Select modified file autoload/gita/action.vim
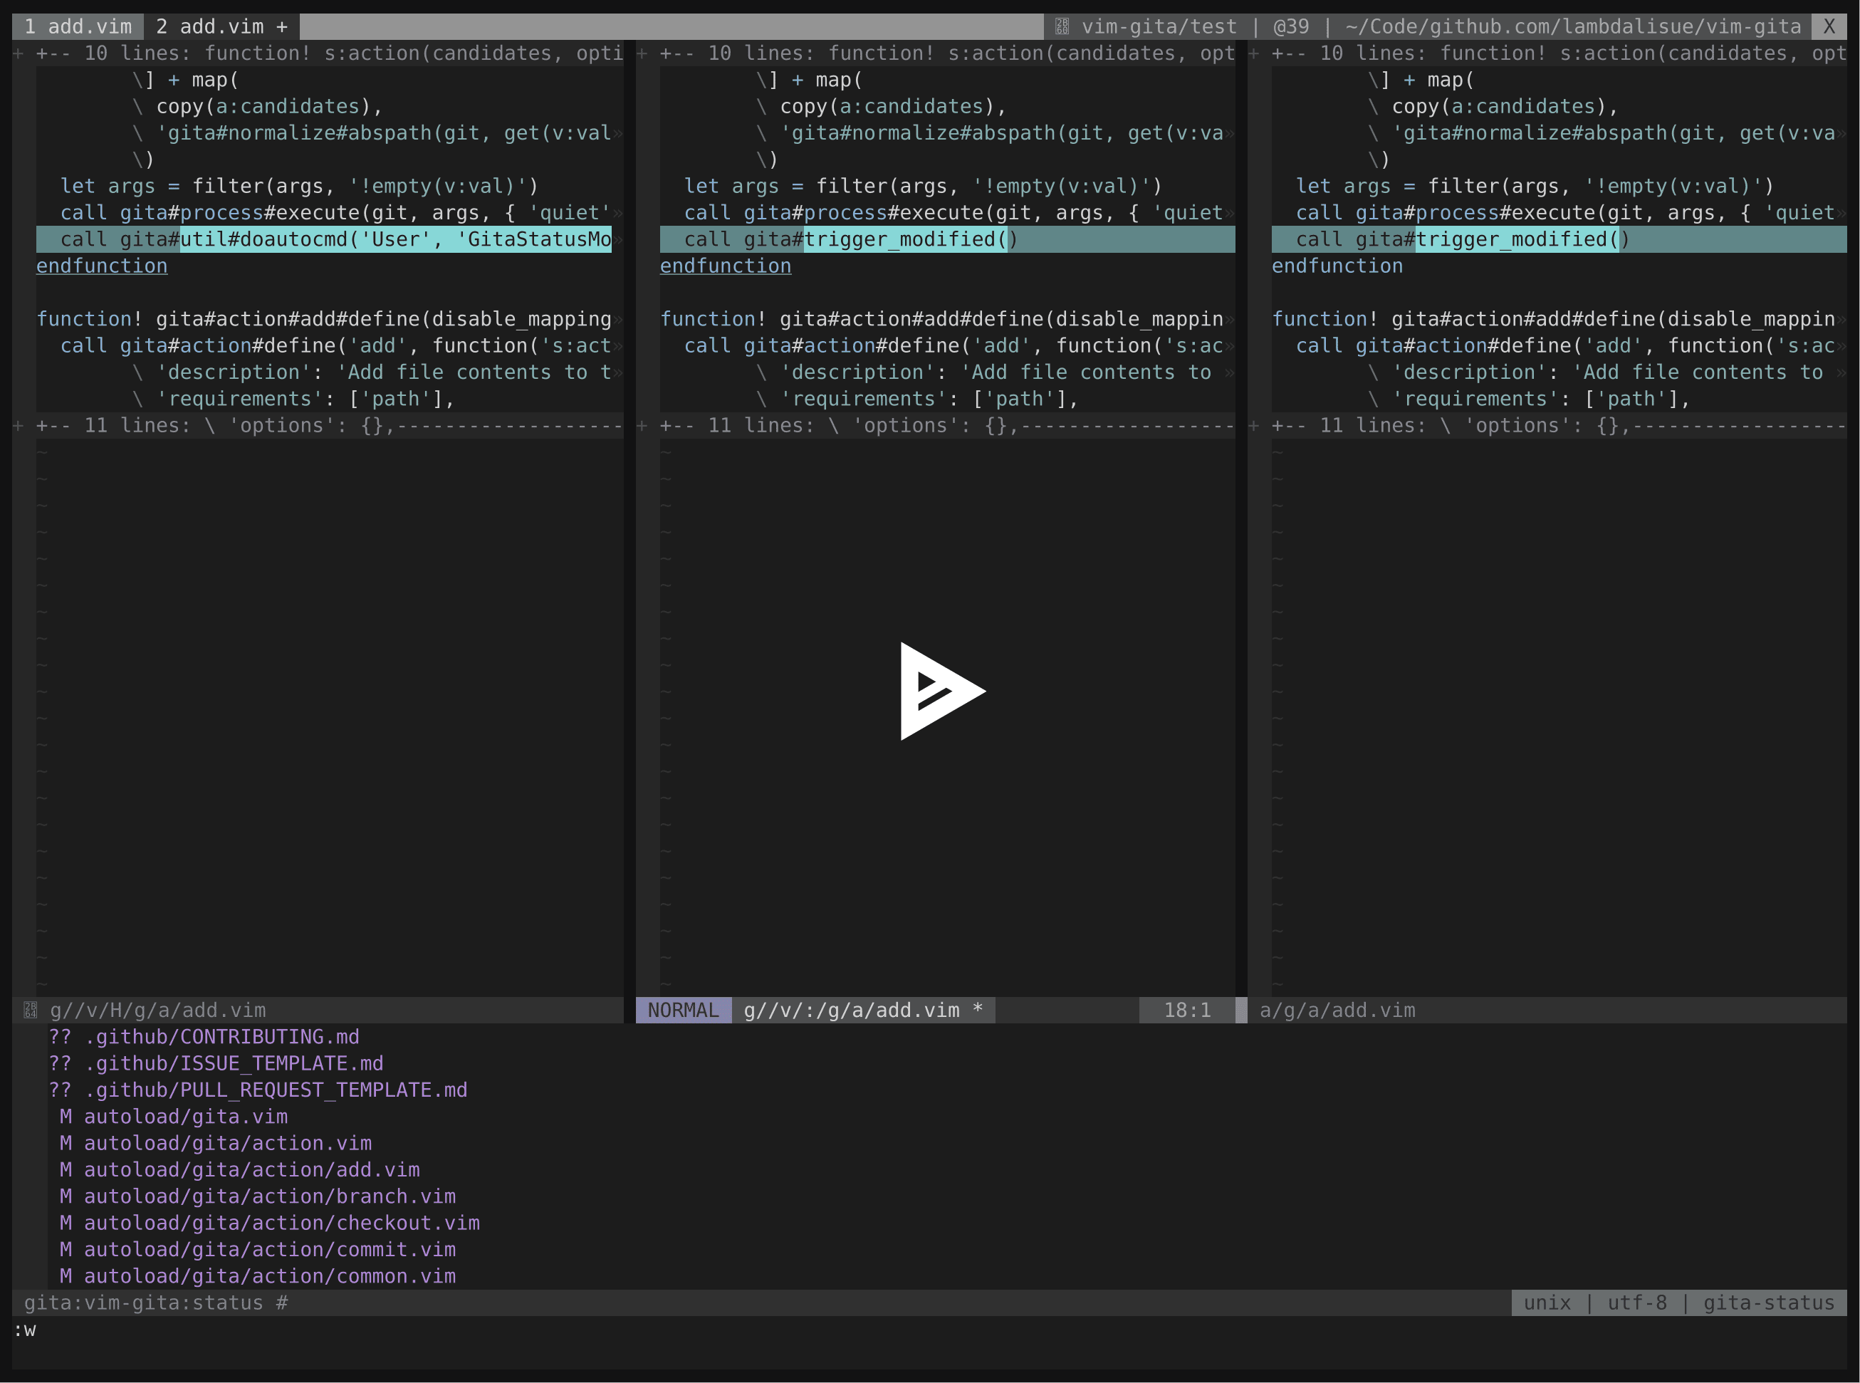This screenshot has width=1860, height=1383. [216, 1144]
